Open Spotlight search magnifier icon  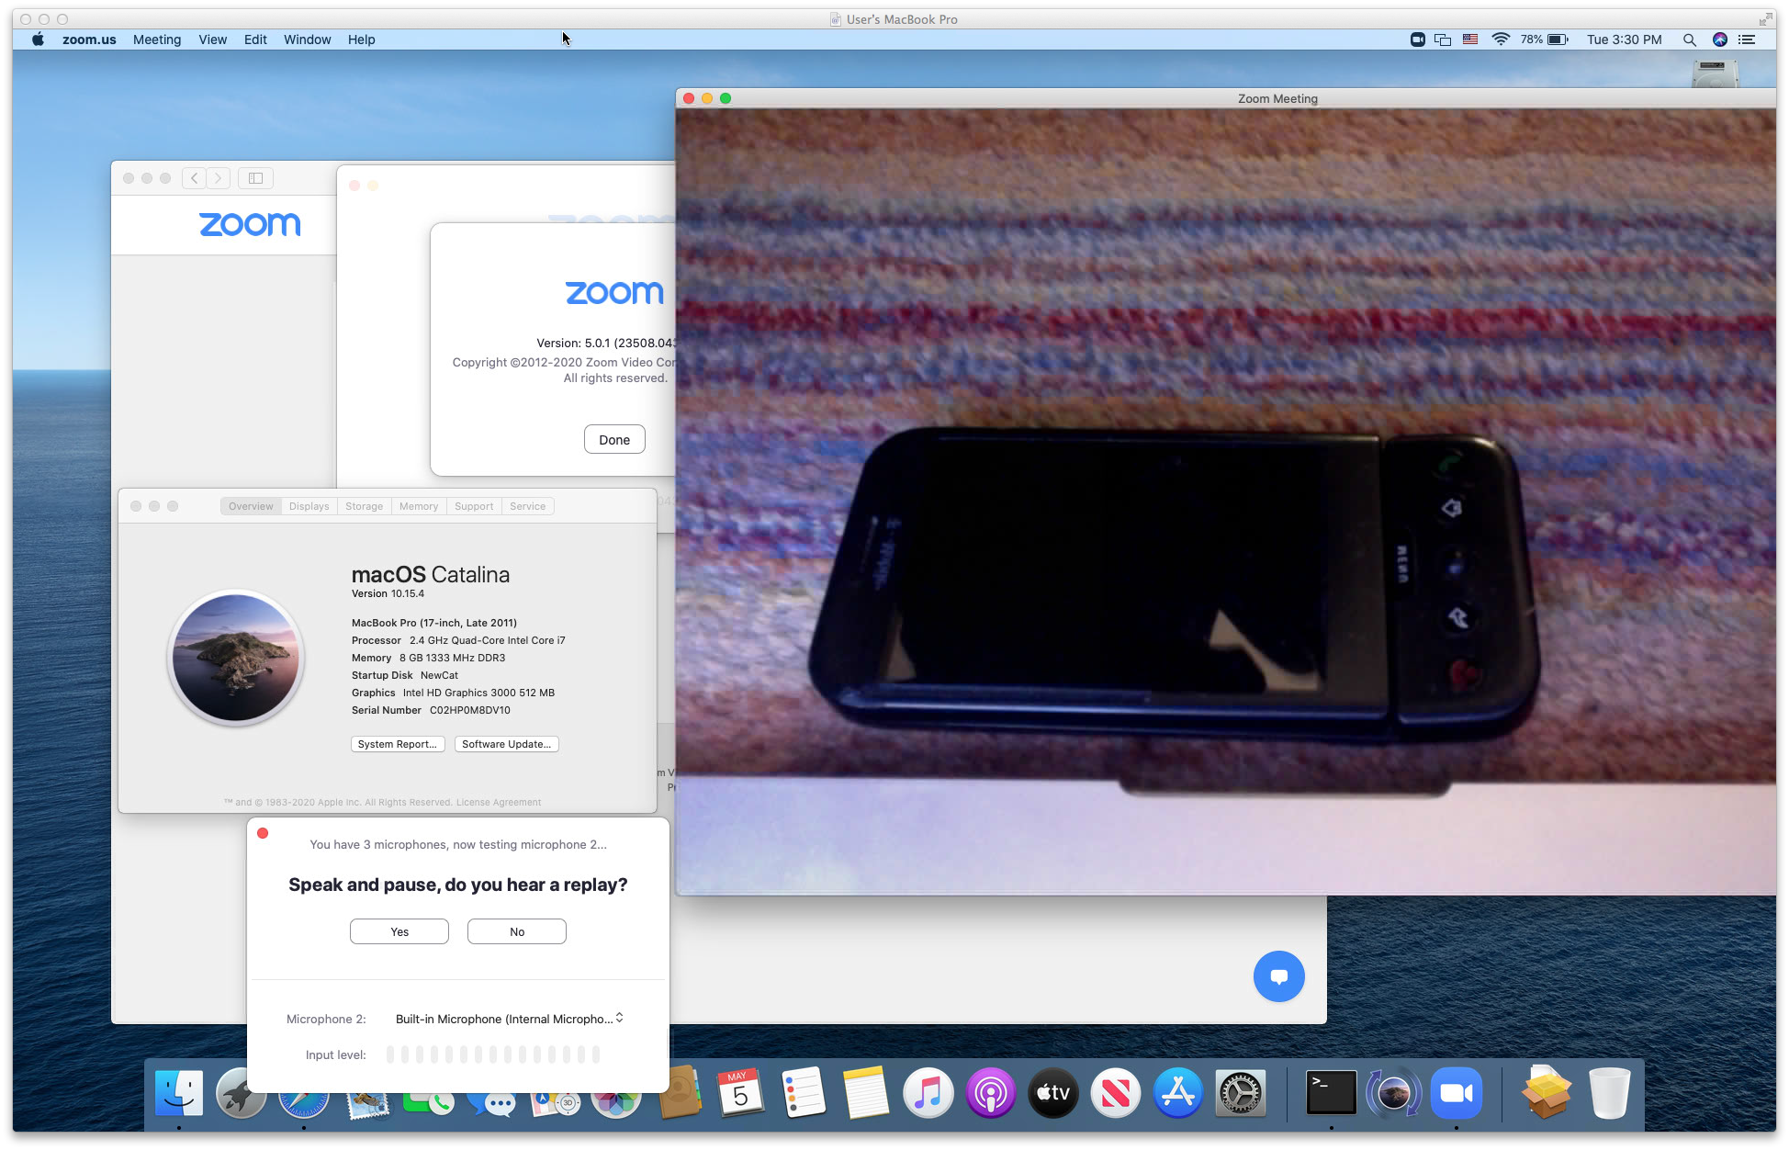pyautogui.click(x=1689, y=39)
